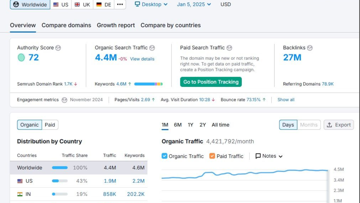The image size is (360, 203).
Task: Switch to Compare domains tab
Action: (66, 25)
